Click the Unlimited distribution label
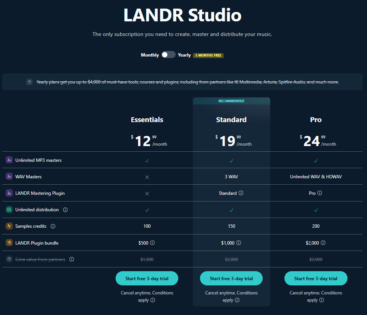This screenshot has width=367, height=315. [x=37, y=210]
